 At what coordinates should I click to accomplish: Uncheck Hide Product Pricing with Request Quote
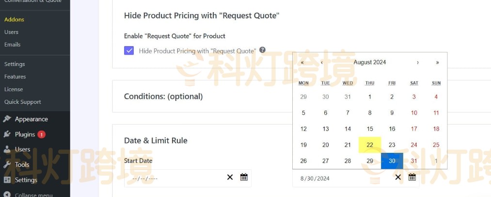coord(129,50)
